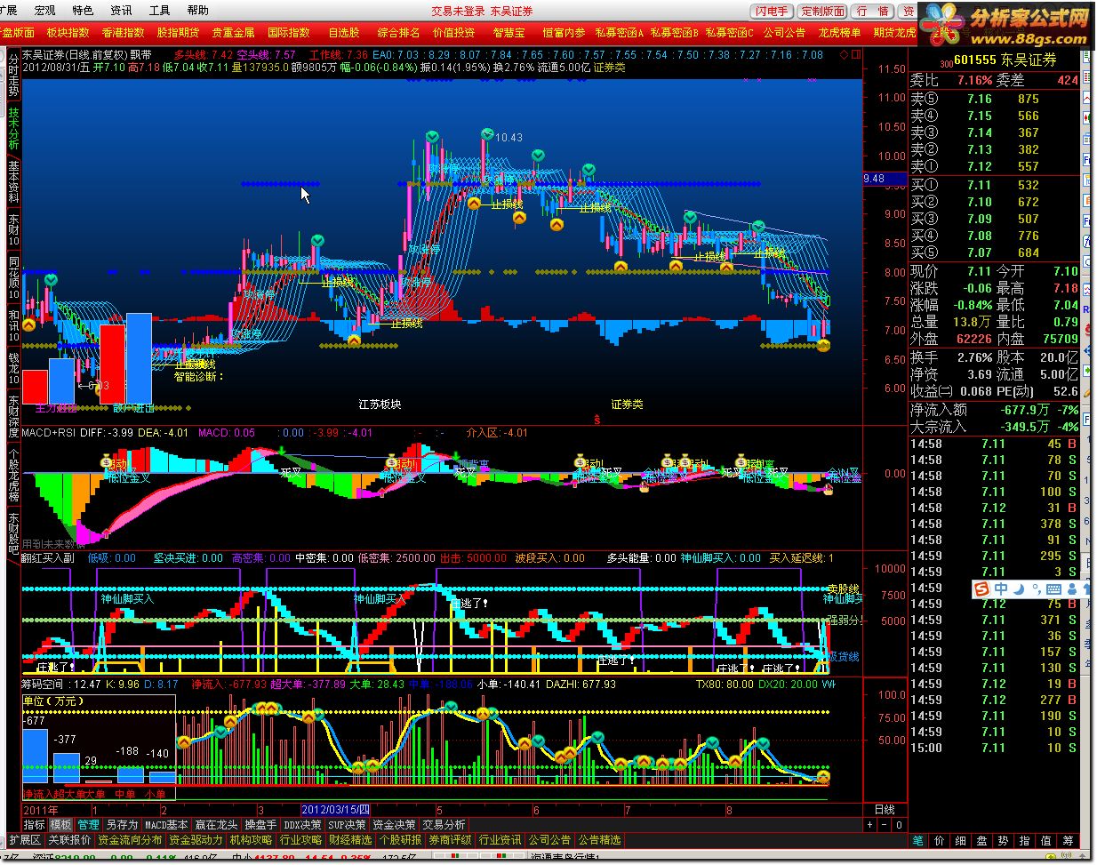Screen dimensions: 1097x865
Task: Select 自选股 in red toolbar
Action: coord(344,32)
